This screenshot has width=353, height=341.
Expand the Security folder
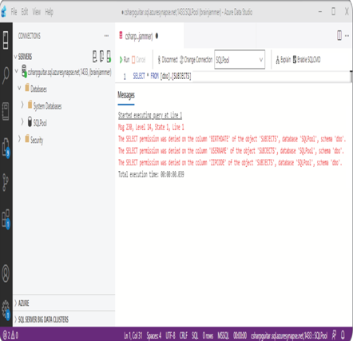(x=19, y=139)
